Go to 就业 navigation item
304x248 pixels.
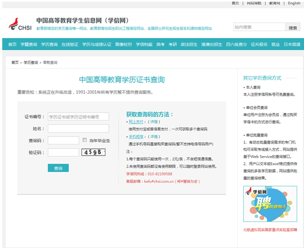276,45
